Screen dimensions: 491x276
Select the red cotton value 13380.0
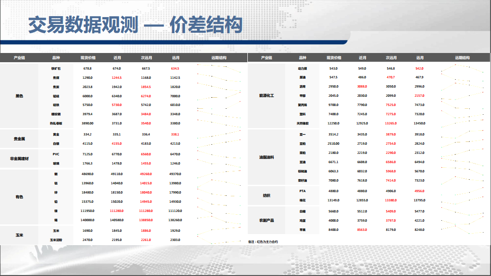391,200
